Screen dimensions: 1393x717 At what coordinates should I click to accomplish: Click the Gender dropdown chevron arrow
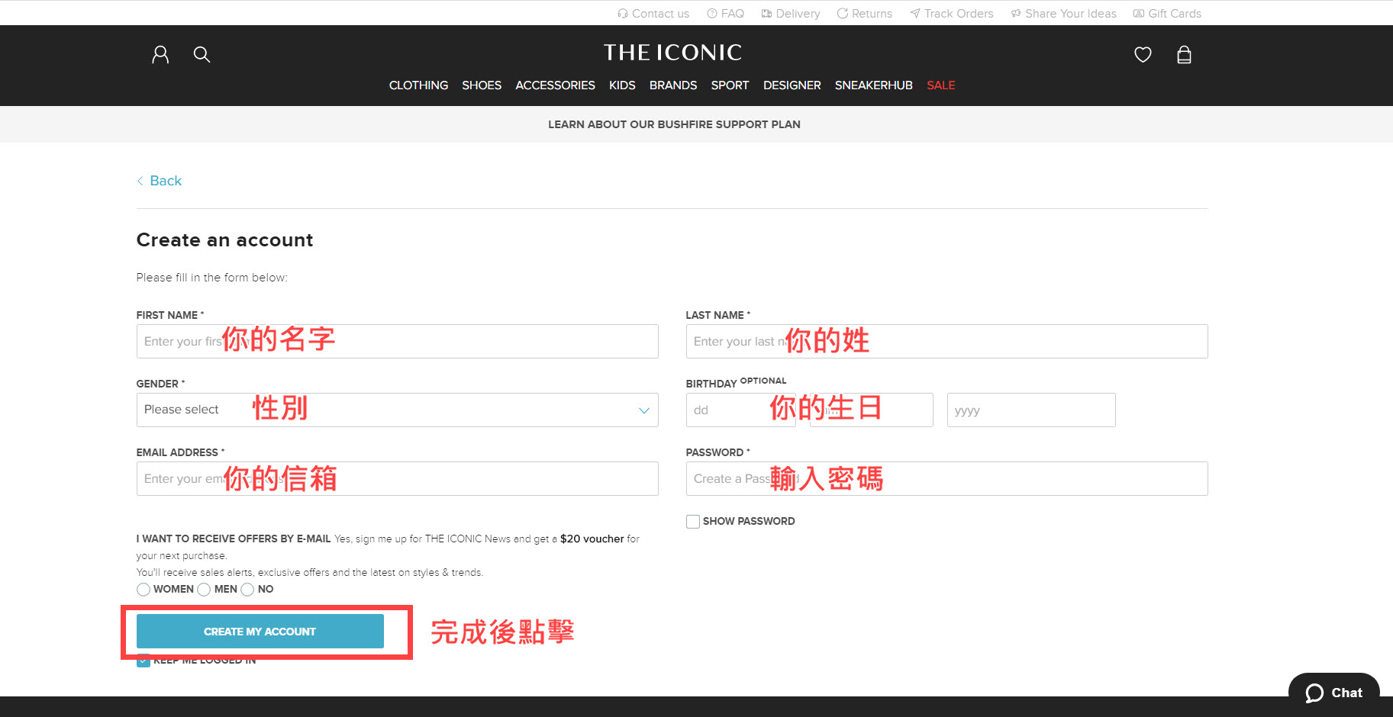coord(643,410)
